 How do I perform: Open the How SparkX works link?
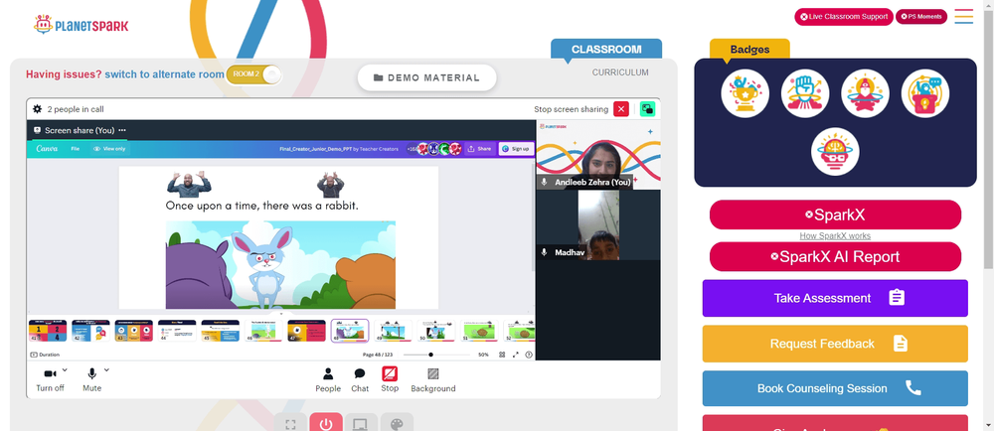pos(835,236)
